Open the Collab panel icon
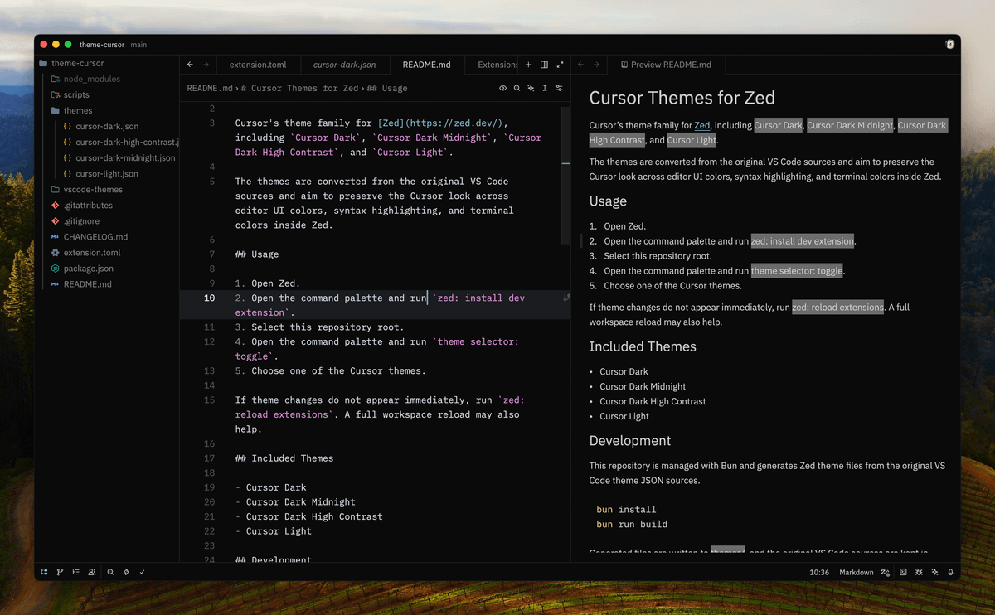Image resolution: width=995 pixels, height=615 pixels. 92,572
